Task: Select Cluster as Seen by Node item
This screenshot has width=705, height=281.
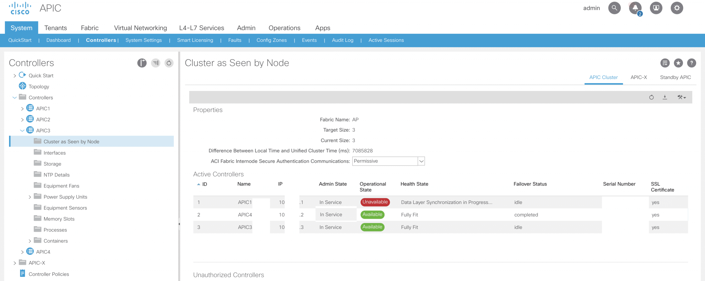Action: coord(92,141)
